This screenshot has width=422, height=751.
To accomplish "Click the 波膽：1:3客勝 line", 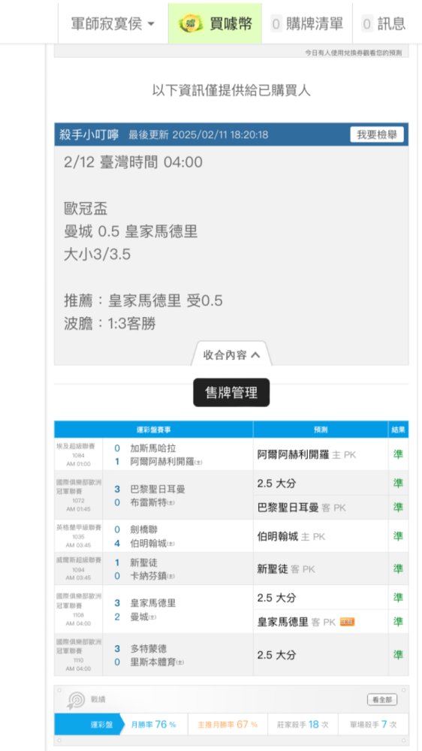I will point(110,324).
